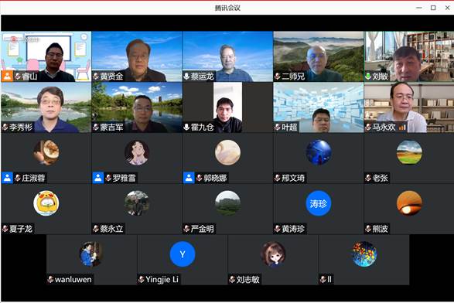Click the green active microphone icon for 刘敏

pos(368,76)
